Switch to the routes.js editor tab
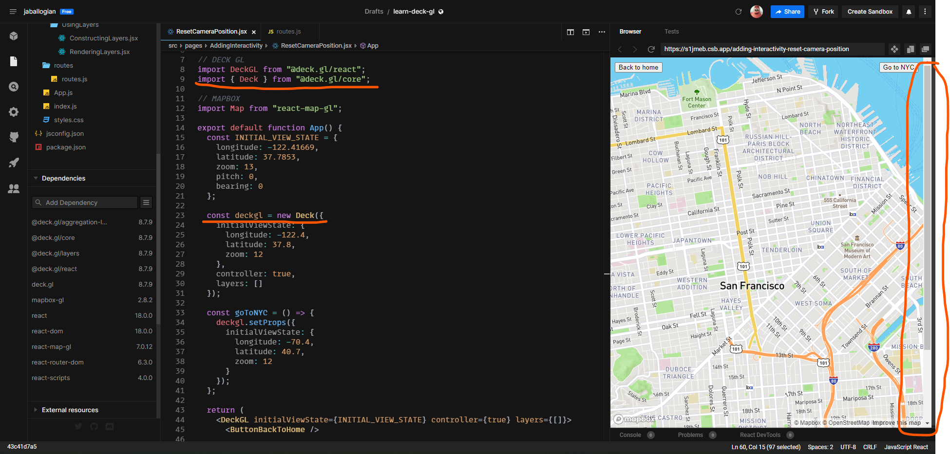Image resolution: width=950 pixels, height=454 pixels. click(289, 31)
